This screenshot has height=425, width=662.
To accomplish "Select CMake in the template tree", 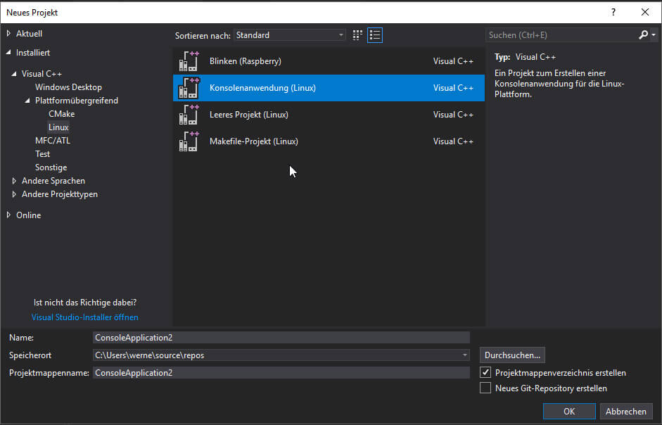I will (61, 114).
